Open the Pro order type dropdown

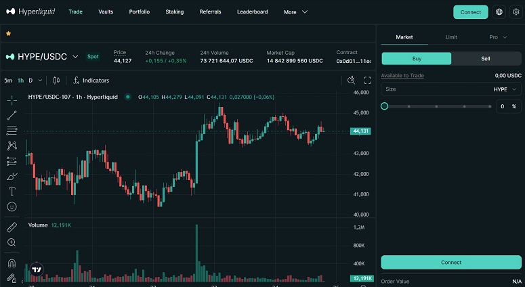pos(498,37)
